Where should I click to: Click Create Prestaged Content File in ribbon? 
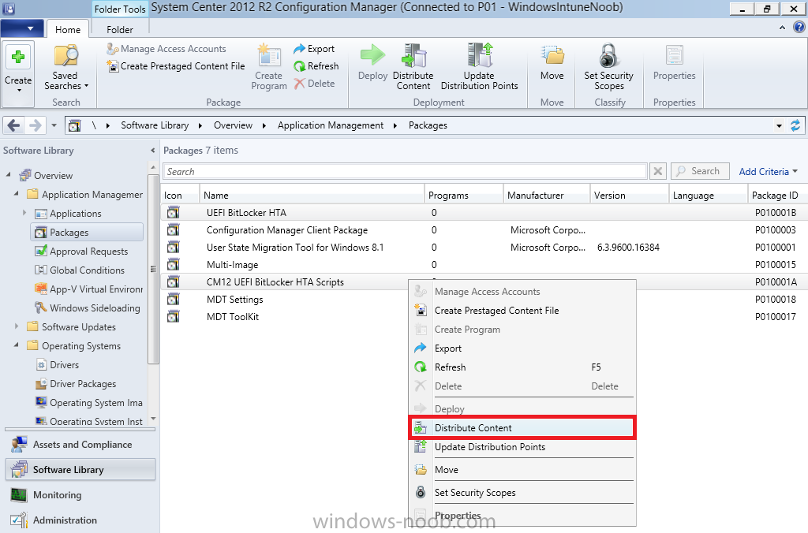(176, 66)
